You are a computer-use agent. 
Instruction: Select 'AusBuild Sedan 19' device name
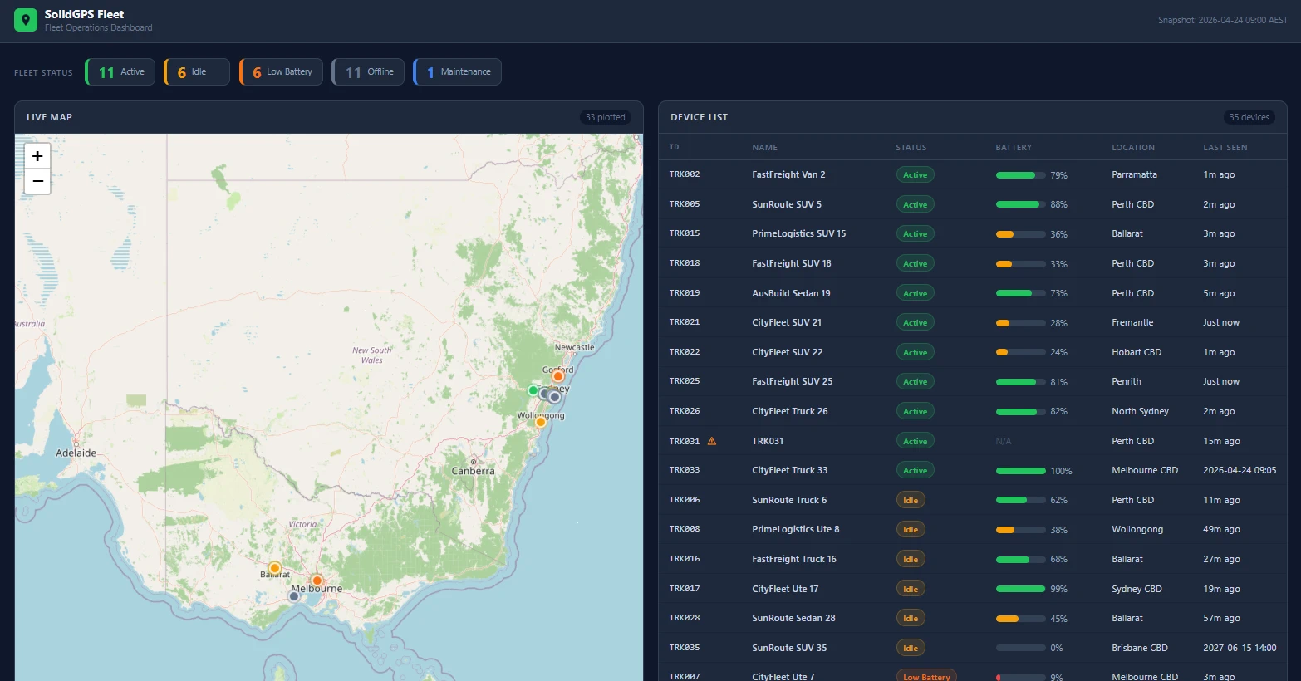pyautogui.click(x=791, y=293)
